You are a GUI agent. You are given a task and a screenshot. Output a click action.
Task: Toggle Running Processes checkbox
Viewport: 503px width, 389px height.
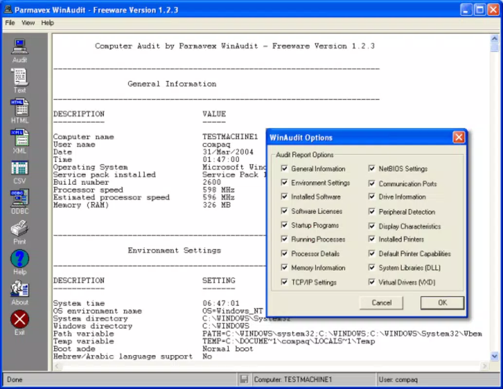coord(284,239)
